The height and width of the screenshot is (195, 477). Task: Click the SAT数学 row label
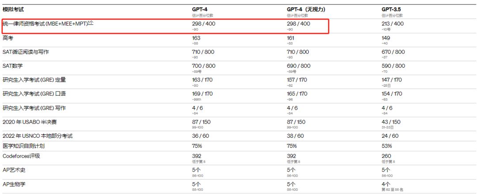tap(12, 66)
